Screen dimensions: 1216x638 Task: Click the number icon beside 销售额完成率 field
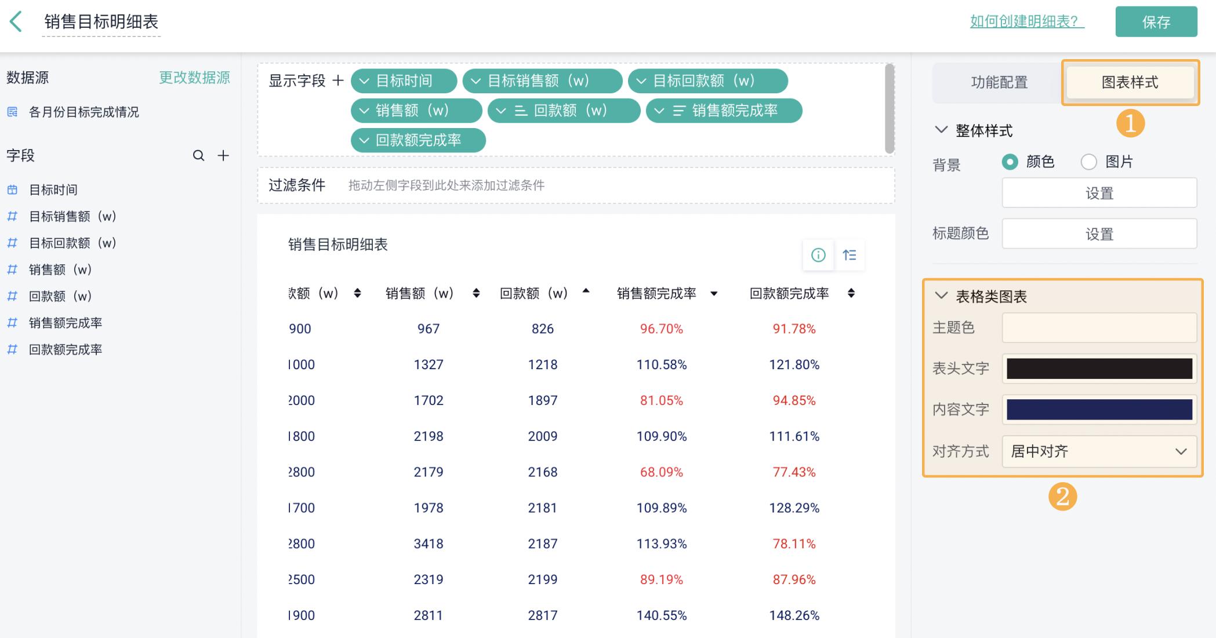click(x=12, y=323)
